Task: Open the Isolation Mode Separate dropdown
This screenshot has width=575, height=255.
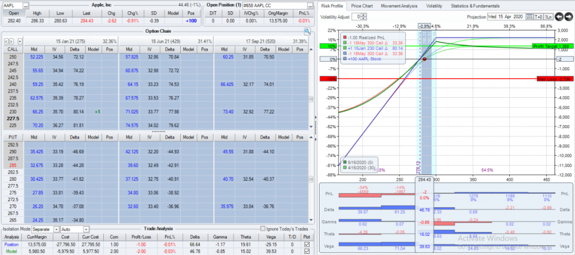Action: [x=57, y=229]
